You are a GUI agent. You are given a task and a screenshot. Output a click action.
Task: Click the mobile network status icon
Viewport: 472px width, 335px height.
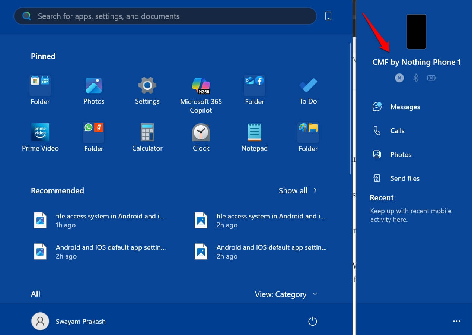(x=399, y=78)
